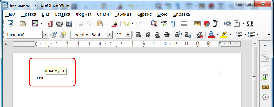Open the Таблица menu
Viewport: 274px width, 107px height.
pos(123,14)
